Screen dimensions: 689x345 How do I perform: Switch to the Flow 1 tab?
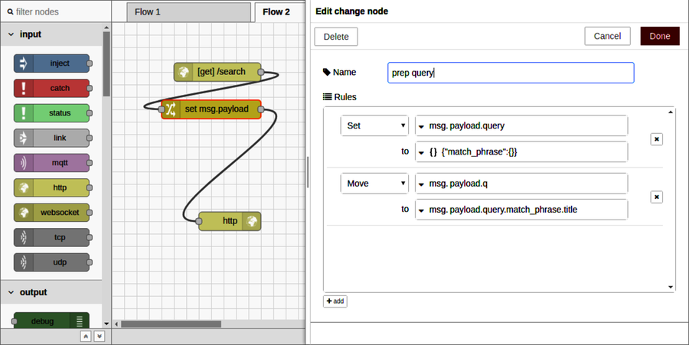pos(189,12)
